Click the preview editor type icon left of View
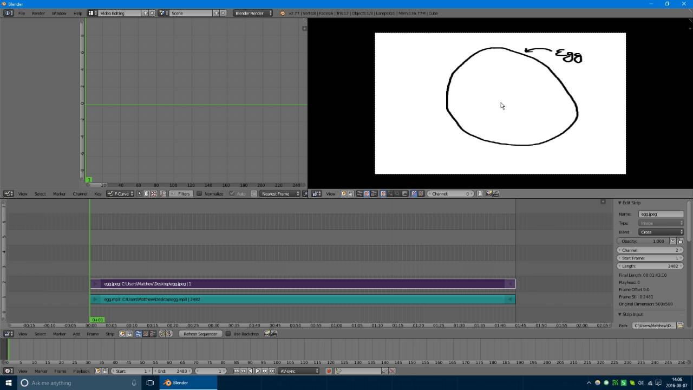Image resolution: width=693 pixels, height=390 pixels. click(317, 194)
